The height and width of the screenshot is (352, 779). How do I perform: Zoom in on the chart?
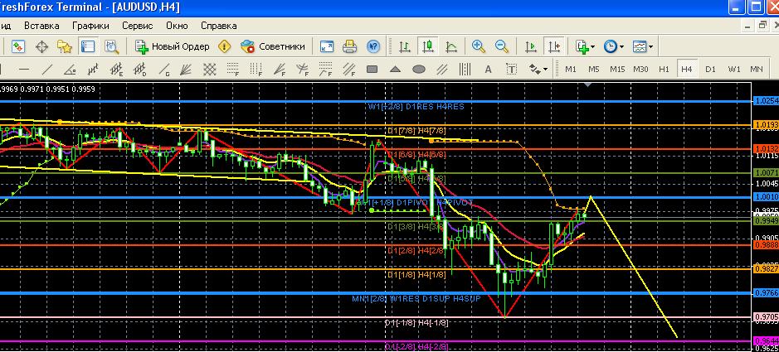(479, 46)
